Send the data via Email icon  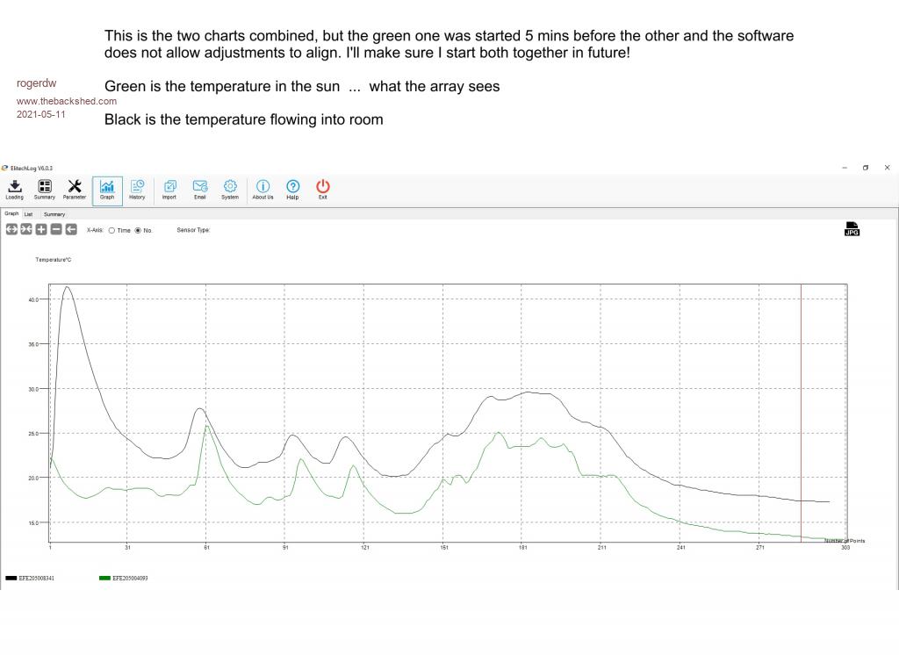[x=199, y=189]
